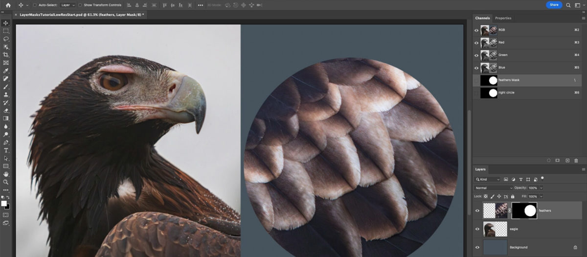Open the Opacity slider dropdown arrow
587x257 pixels.
tap(541, 188)
